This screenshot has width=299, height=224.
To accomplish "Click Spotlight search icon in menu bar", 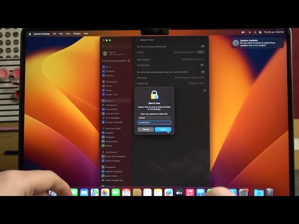I will [255, 32].
